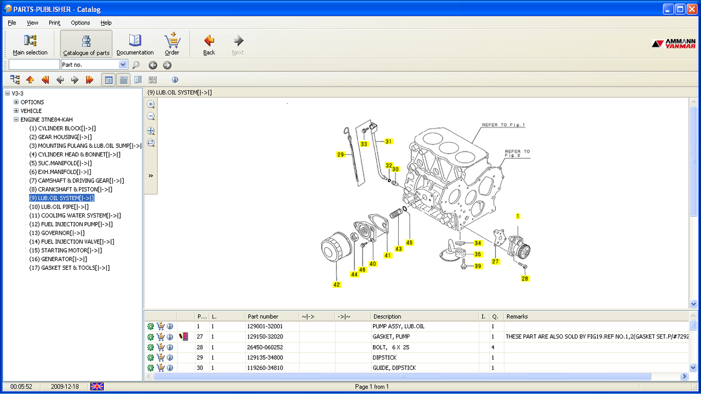
Task: Click part number 129135-34800 cell
Action: point(272,357)
